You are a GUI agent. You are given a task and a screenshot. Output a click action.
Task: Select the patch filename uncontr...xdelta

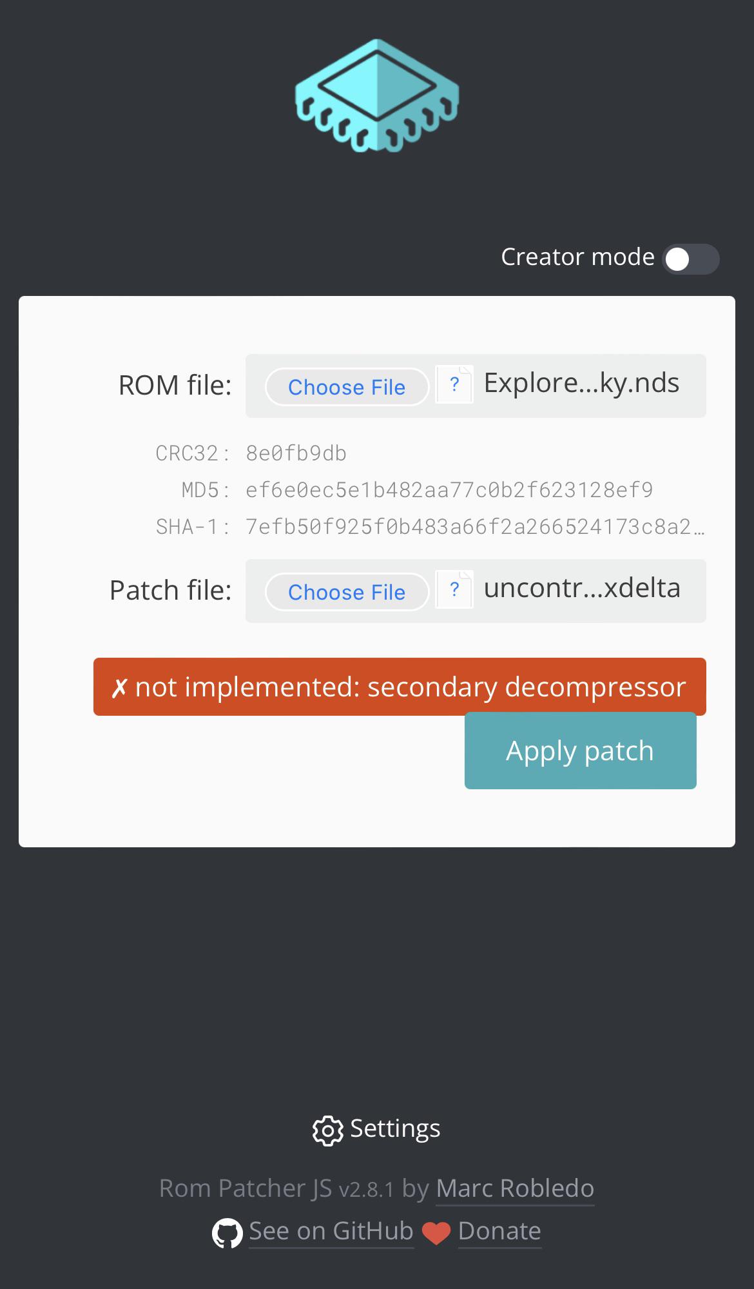[x=581, y=588]
